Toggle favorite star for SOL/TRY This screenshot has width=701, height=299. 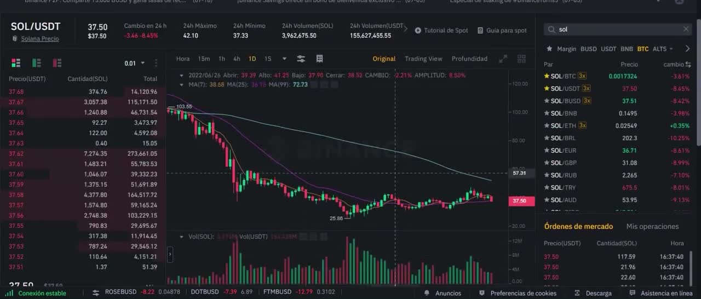click(547, 187)
